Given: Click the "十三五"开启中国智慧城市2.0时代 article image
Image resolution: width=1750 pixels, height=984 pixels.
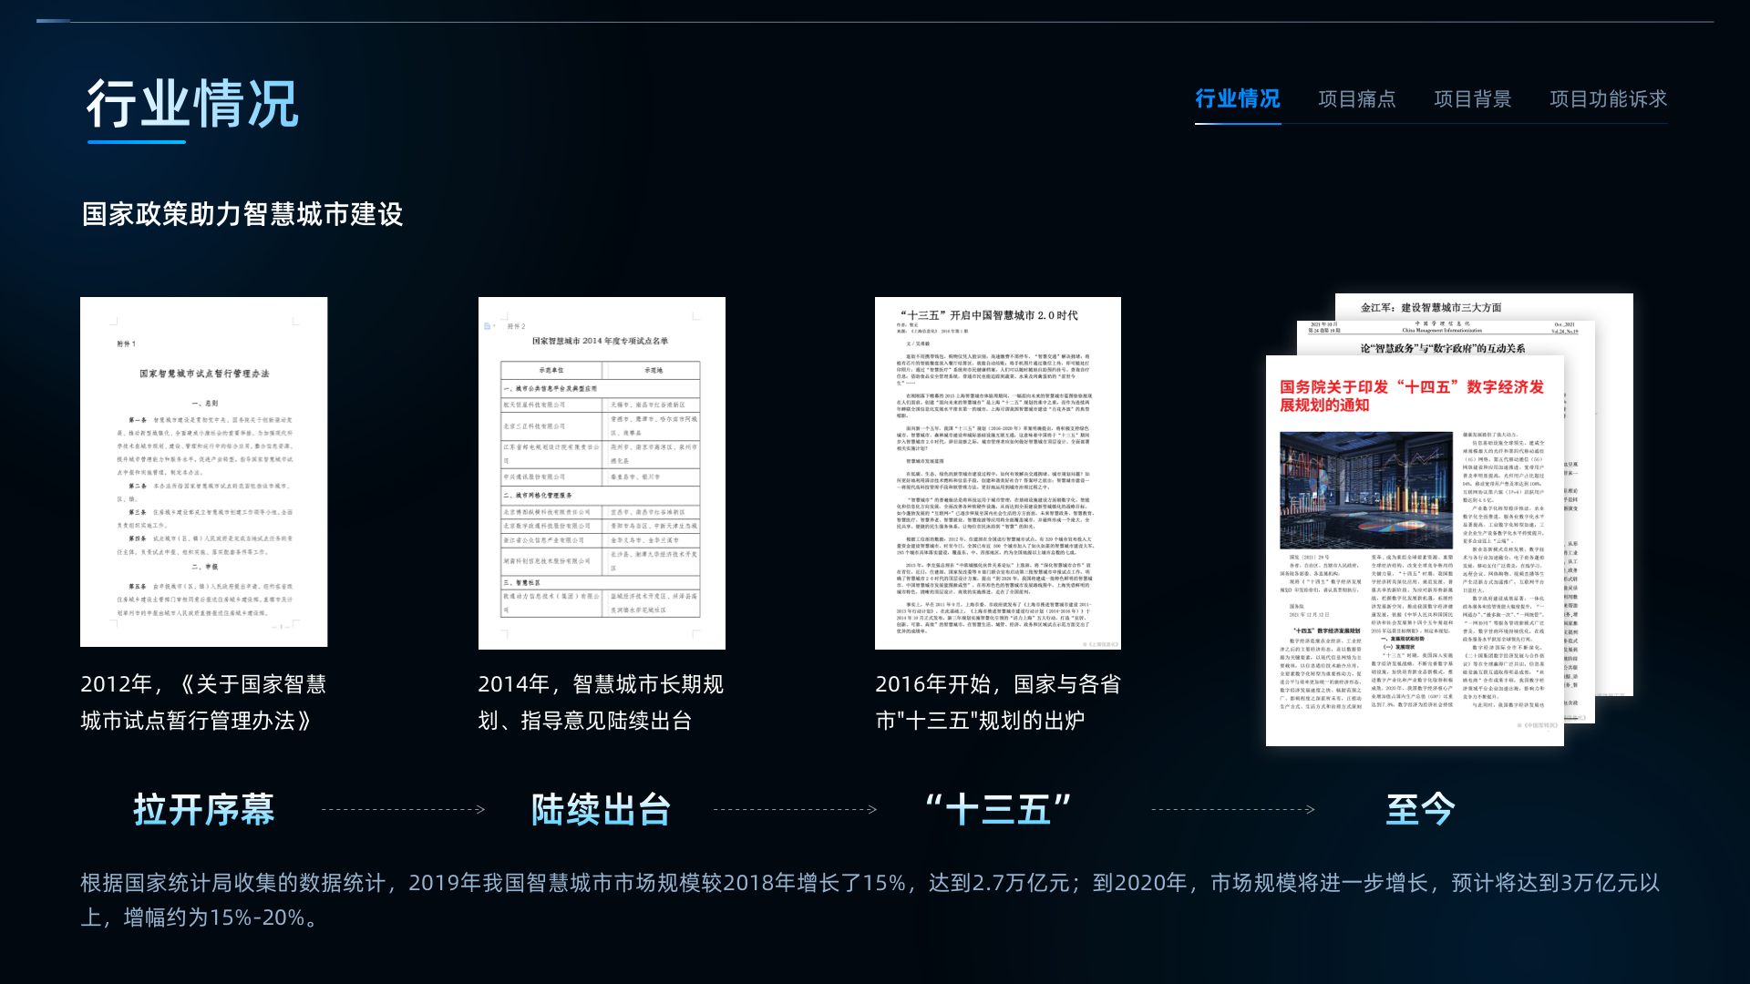Looking at the screenshot, I should (997, 472).
